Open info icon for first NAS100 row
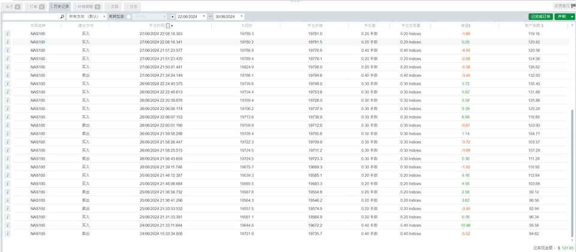This screenshot has height=252, width=576. point(8,34)
